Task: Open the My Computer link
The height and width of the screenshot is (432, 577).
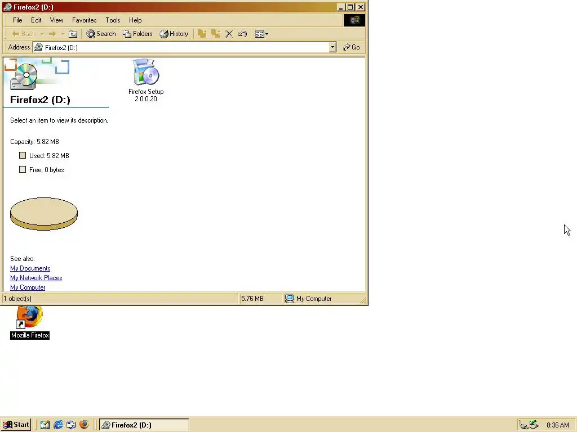Action: 28,287
